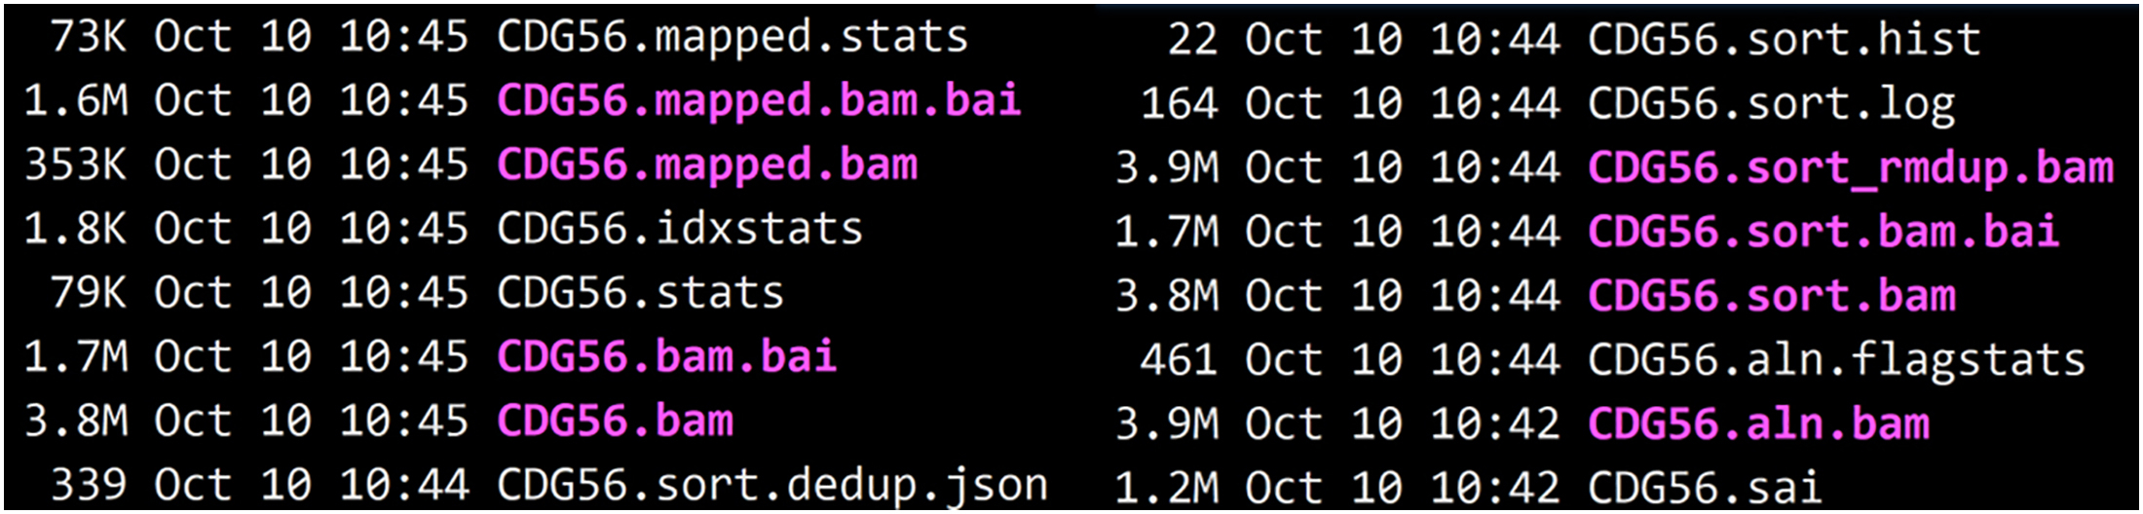
Task: Select the CDG56.bam.bai file name
Action: tap(666, 357)
